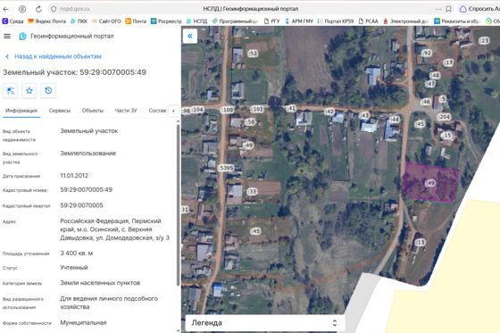Screen dimensions: 500x333
Task: Click map parcel label 5395
Action: coord(226,168)
